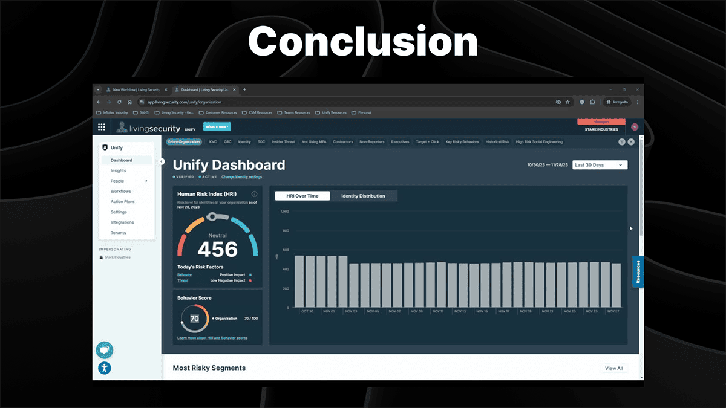Reload the page in the browser
This screenshot has width=726, height=408.
pos(120,102)
